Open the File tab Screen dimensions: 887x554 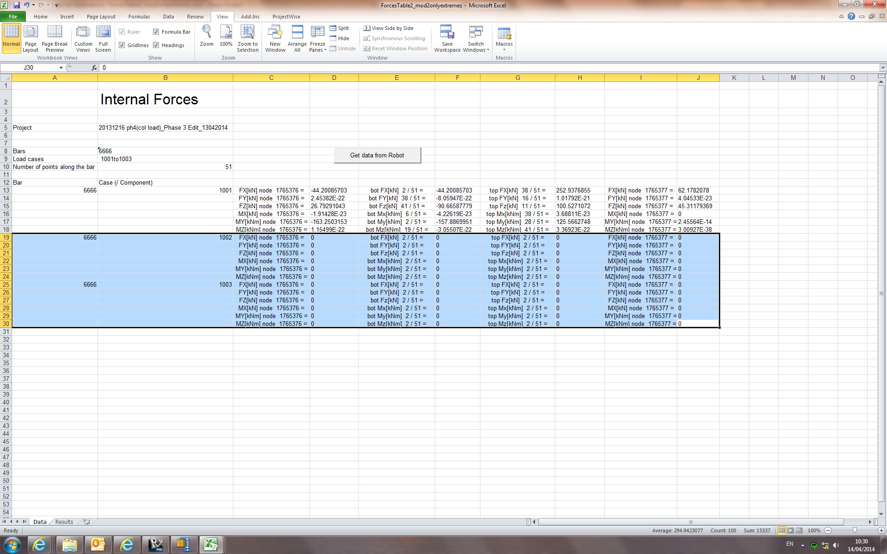click(x=13, y=17)
